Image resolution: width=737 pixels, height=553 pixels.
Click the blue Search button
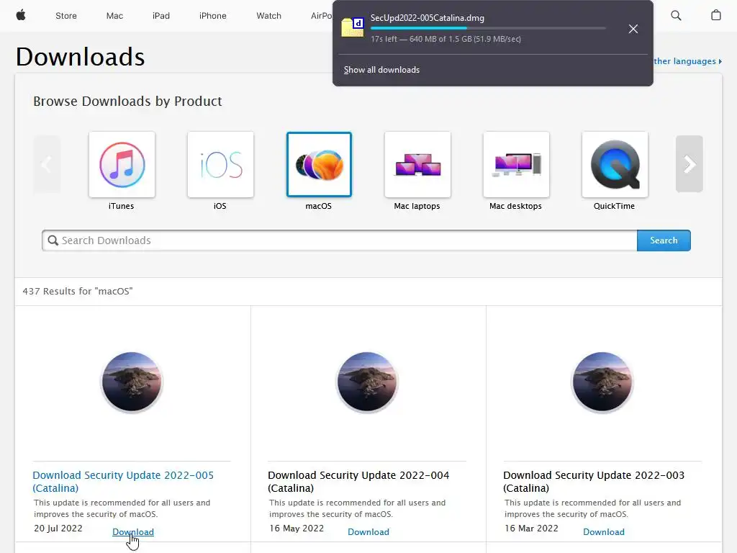664,240
